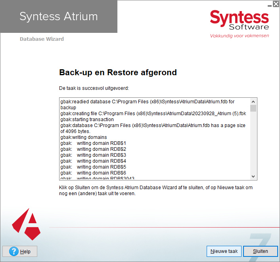Click the blue question mark icon
The image size is (280, 262).
pyautogui.click(x=14, y=251)
